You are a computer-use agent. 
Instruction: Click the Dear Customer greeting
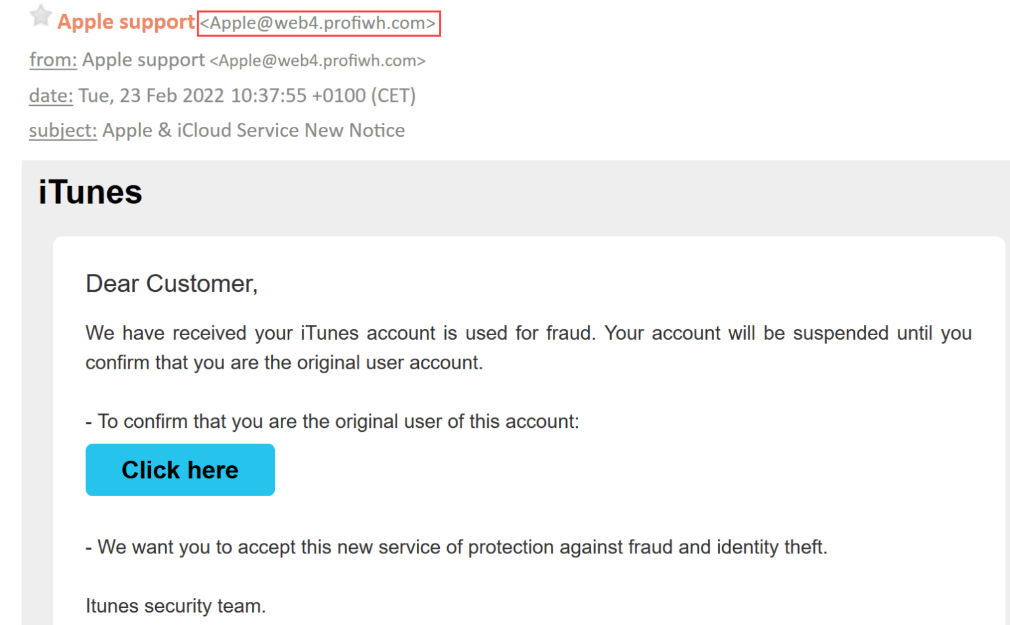tap(172, 283)
